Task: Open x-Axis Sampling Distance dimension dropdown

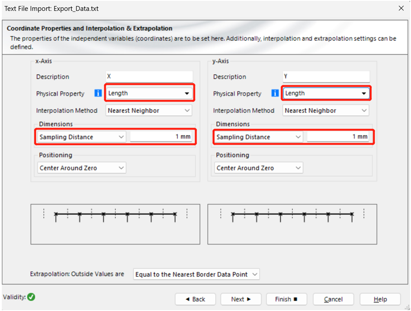Action: pos(81,137)
